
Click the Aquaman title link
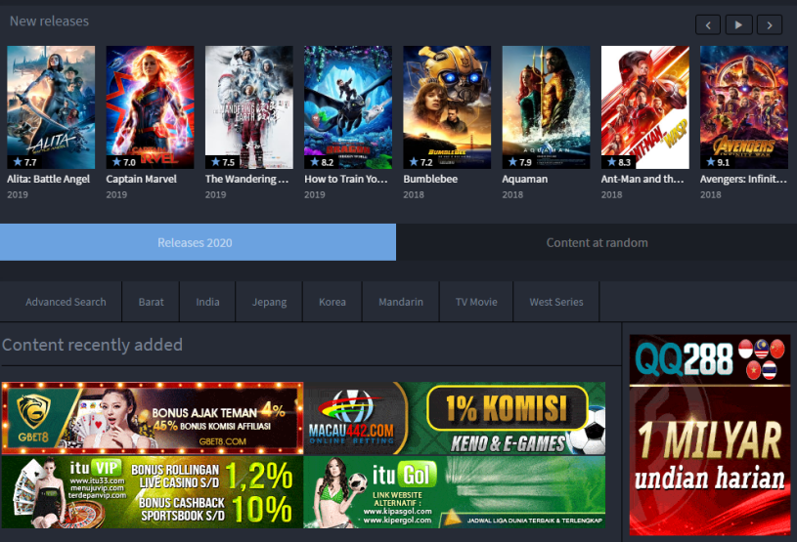click(x=525, y=179)
